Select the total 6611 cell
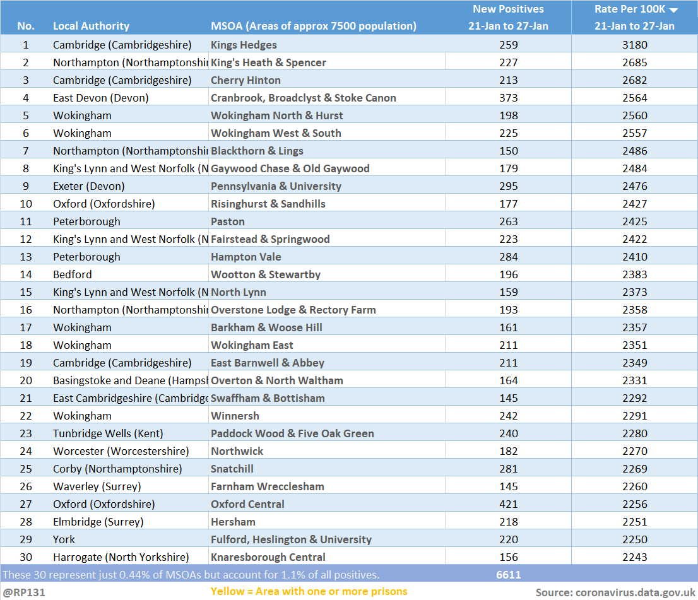This screenshot has width=698, height=600. [x=508, y=575]
